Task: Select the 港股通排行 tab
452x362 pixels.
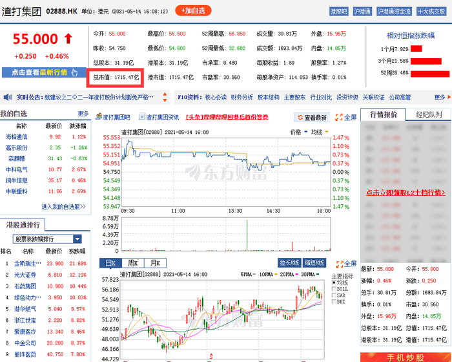Action: pos(23,225)
